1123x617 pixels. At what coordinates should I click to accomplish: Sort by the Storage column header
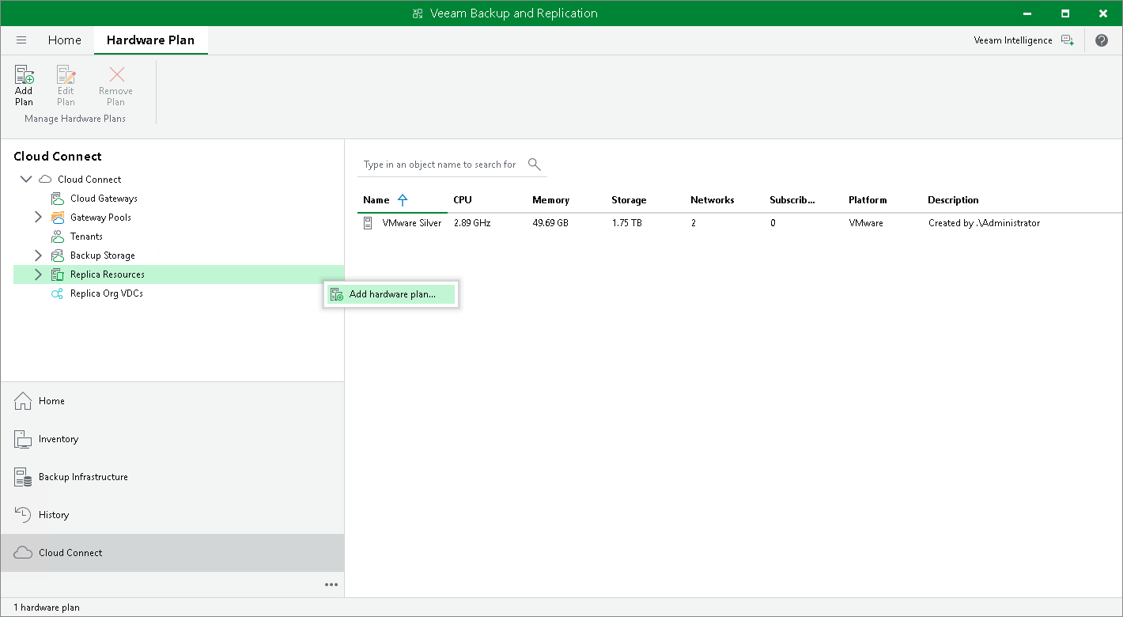(x=629, y=200)
